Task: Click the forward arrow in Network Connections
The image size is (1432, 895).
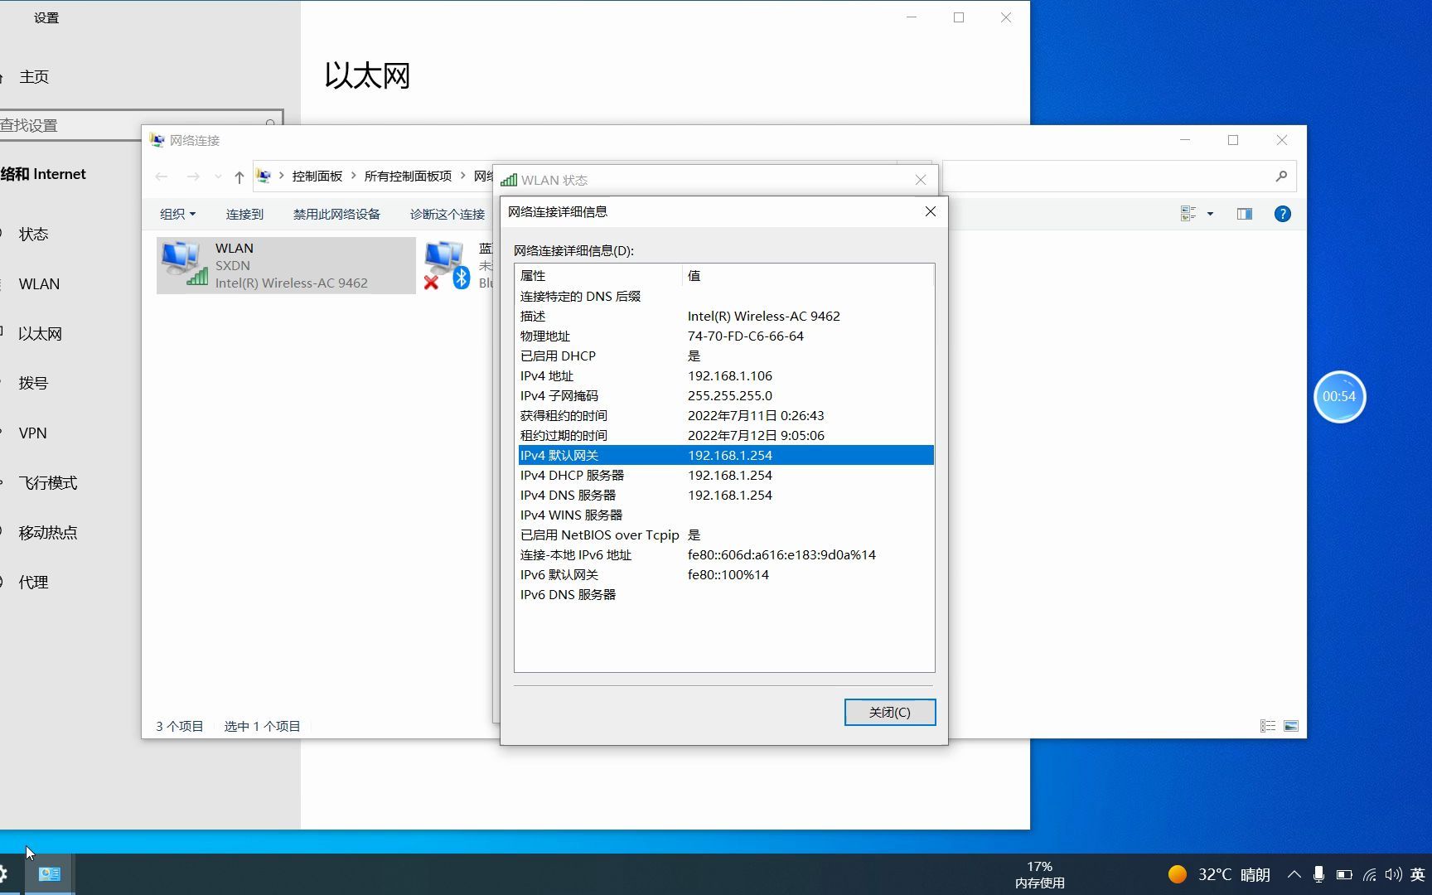Action: coord(193,177)
